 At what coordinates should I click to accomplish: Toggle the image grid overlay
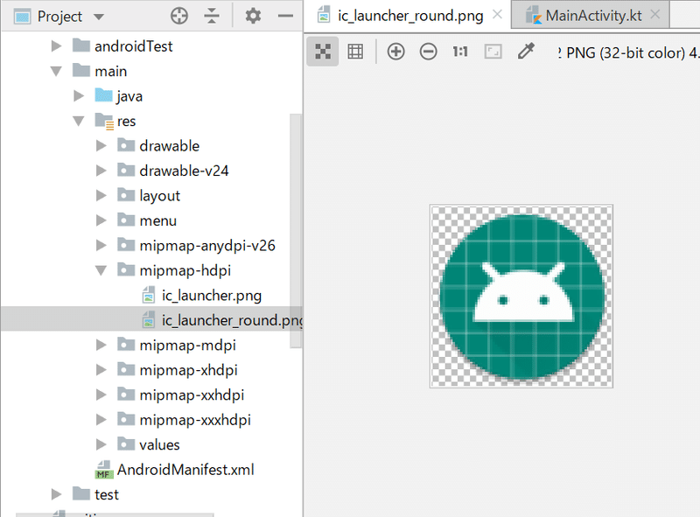(x=355, y=52)
